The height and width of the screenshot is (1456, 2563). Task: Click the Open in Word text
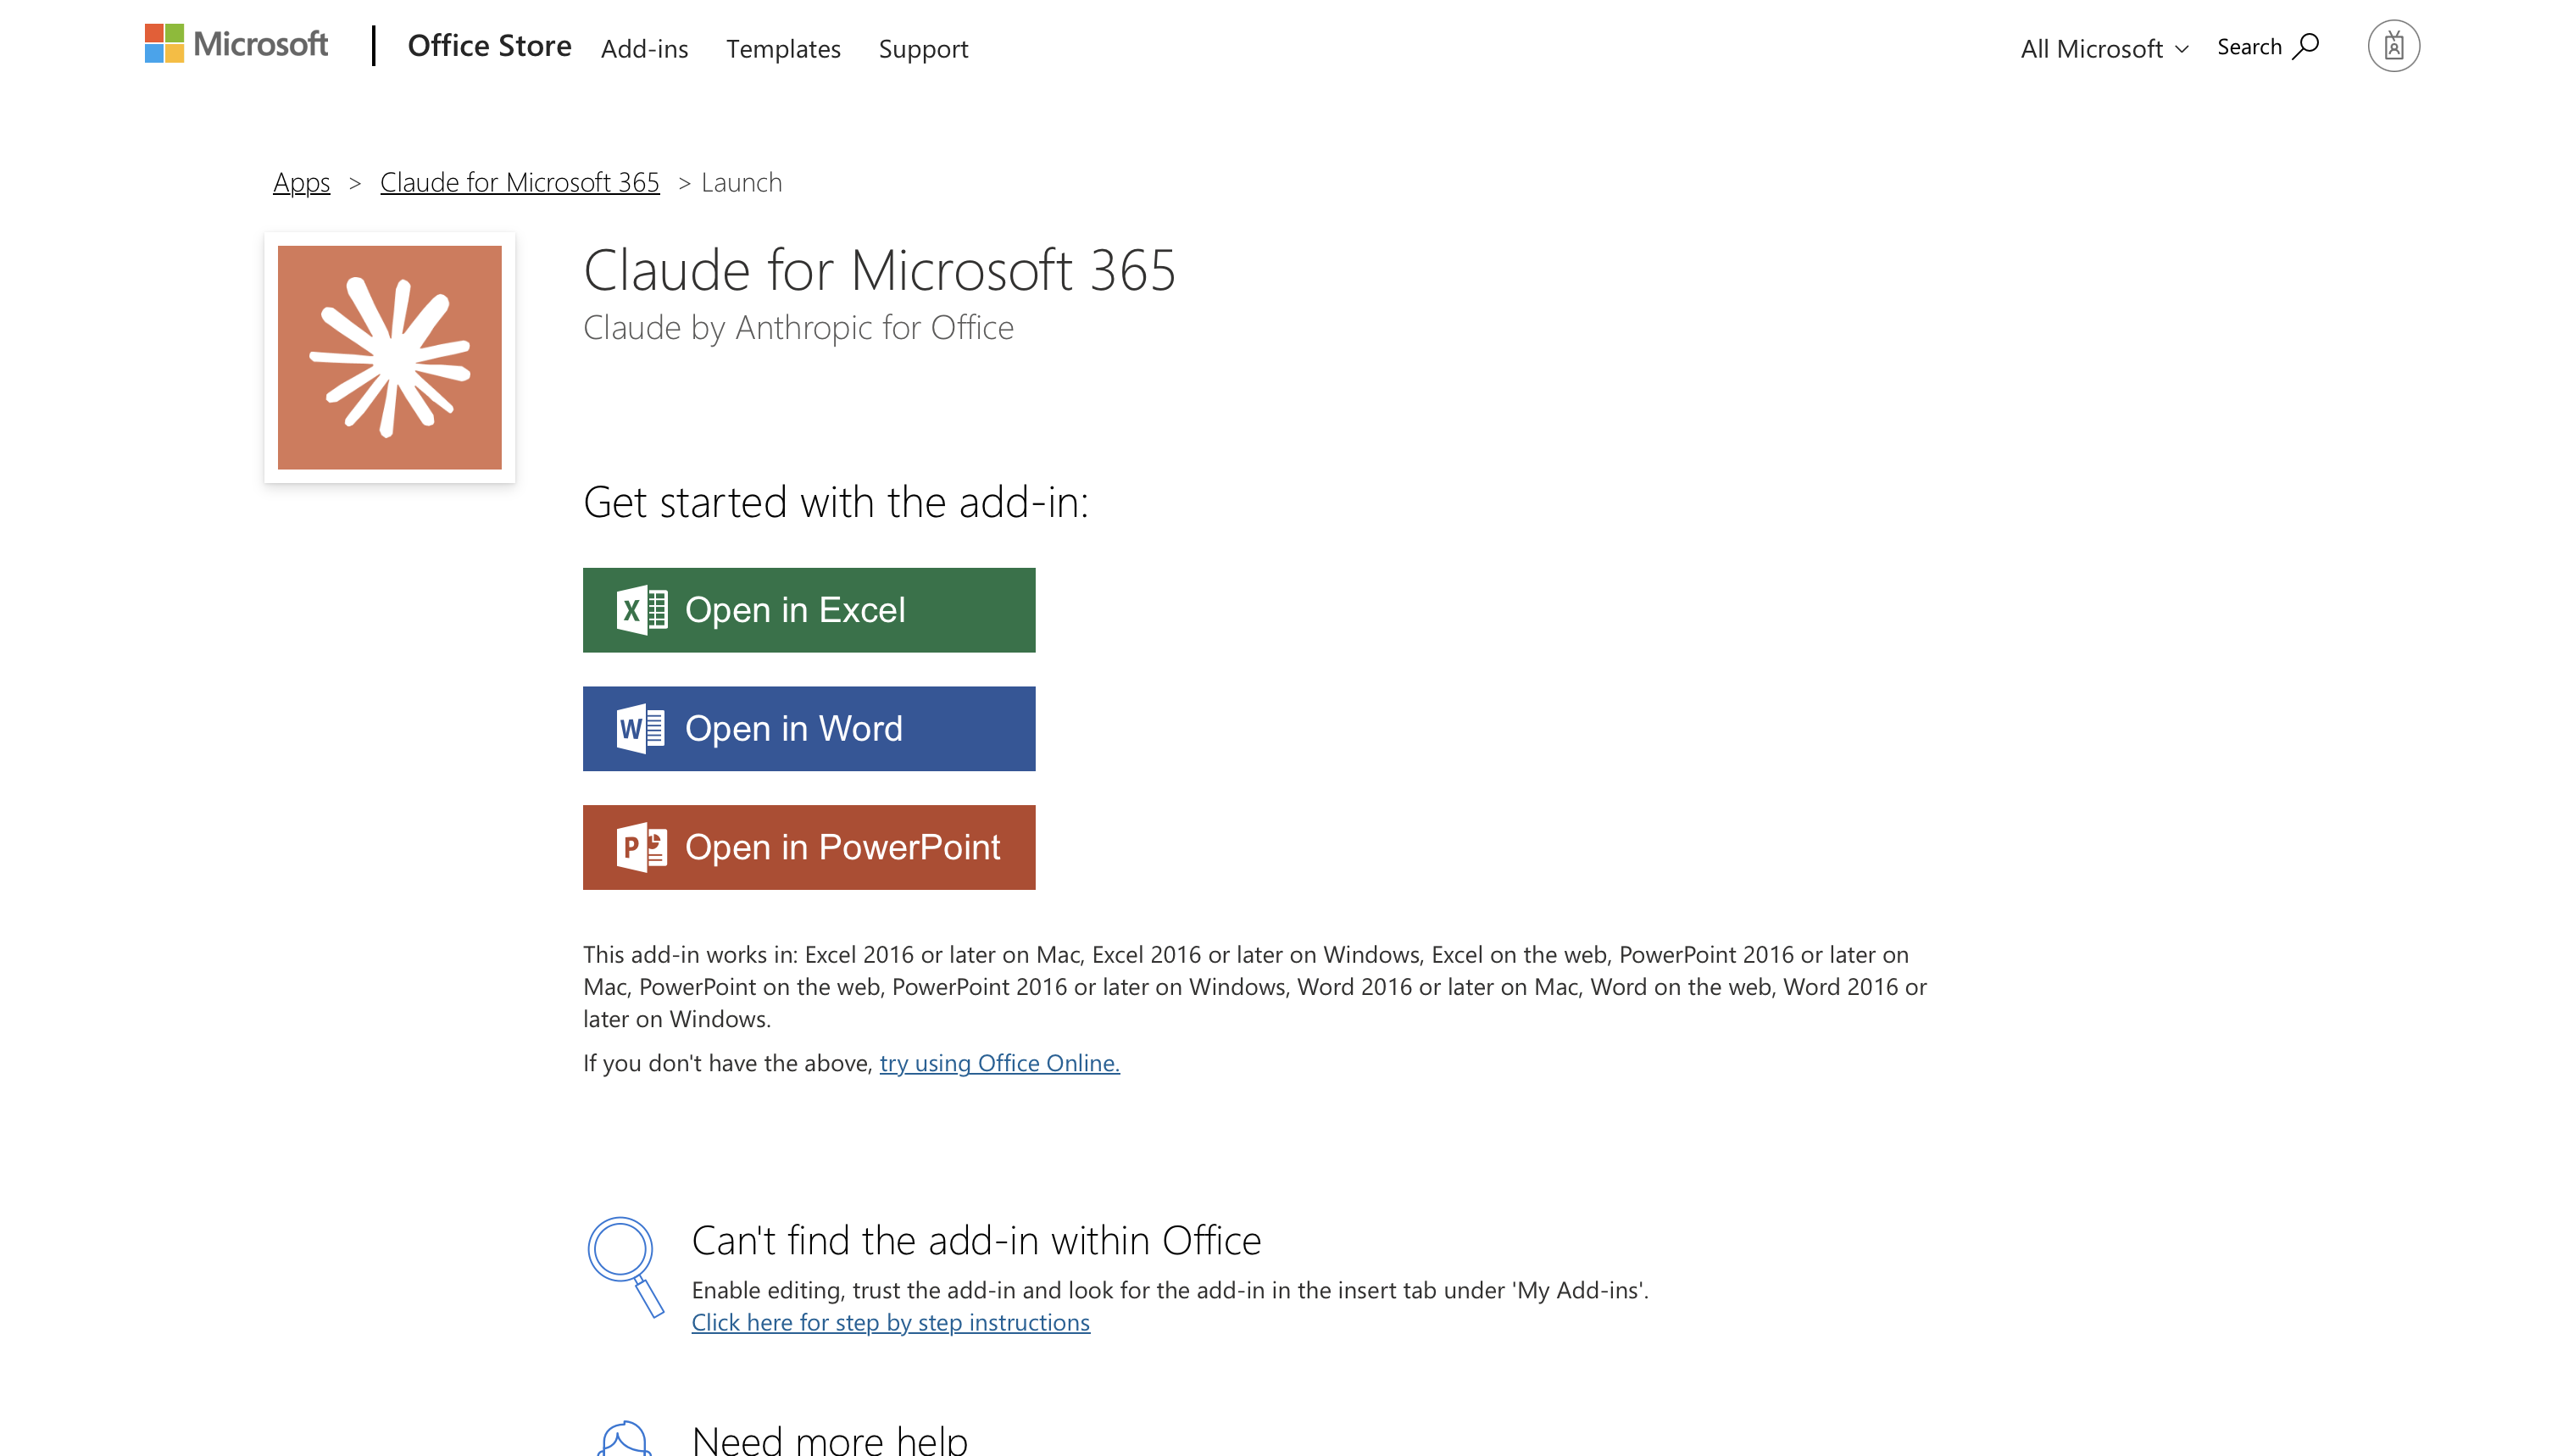(x=793, y=728)
